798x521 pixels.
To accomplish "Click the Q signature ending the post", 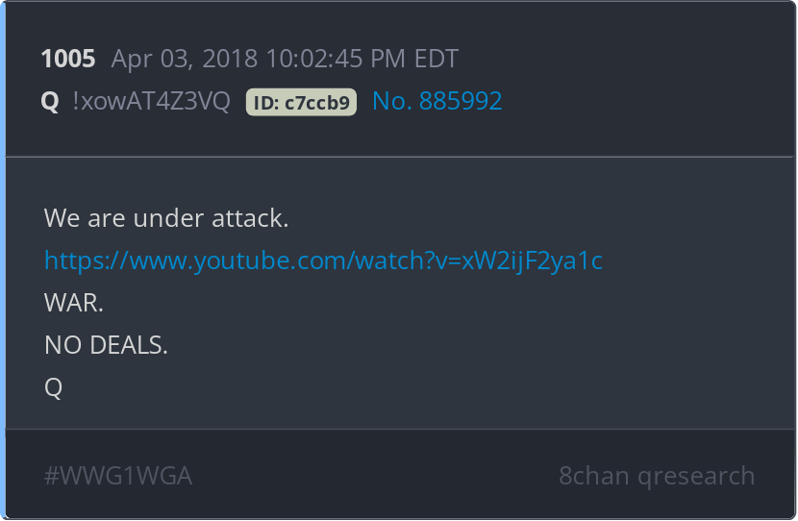I will (x=54, y=387).
